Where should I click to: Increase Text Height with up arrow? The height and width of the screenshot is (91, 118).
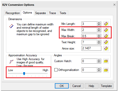99,41
